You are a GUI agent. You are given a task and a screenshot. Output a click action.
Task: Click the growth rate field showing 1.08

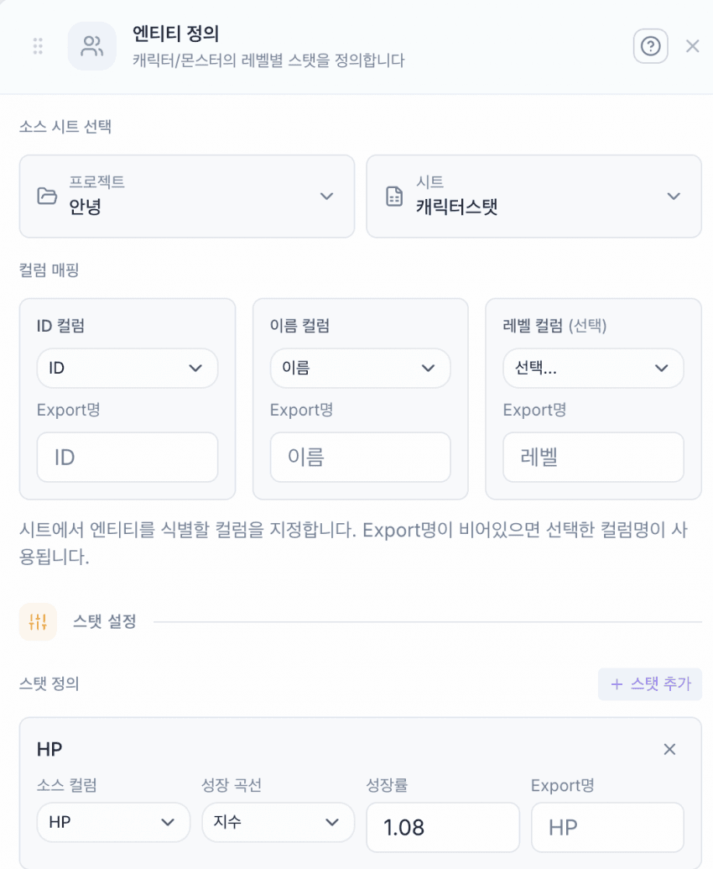(x=442, y=828)
